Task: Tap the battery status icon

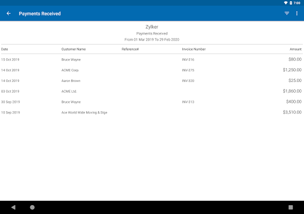Action: tap(291, 3)
